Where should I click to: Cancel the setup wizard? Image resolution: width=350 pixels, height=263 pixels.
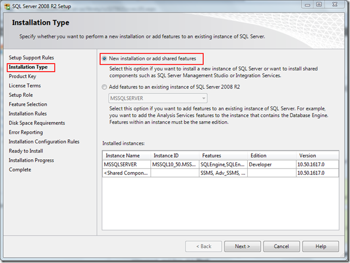[282, 246]
